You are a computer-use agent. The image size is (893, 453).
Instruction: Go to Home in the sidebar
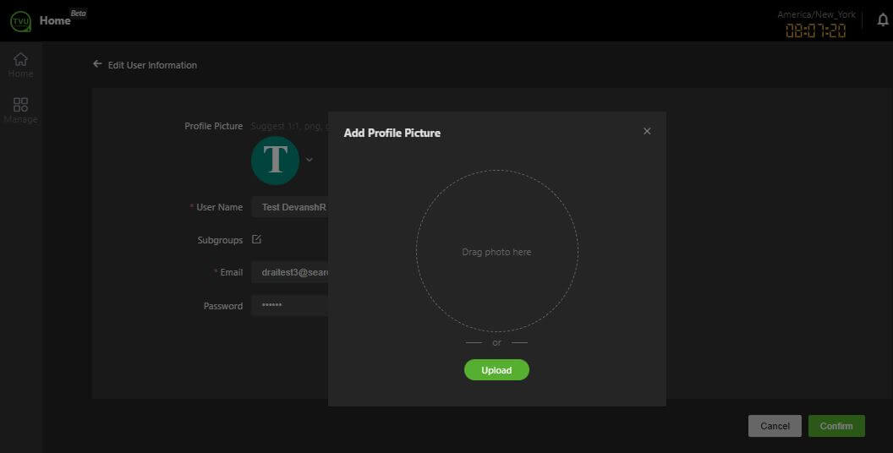[20, 64]
